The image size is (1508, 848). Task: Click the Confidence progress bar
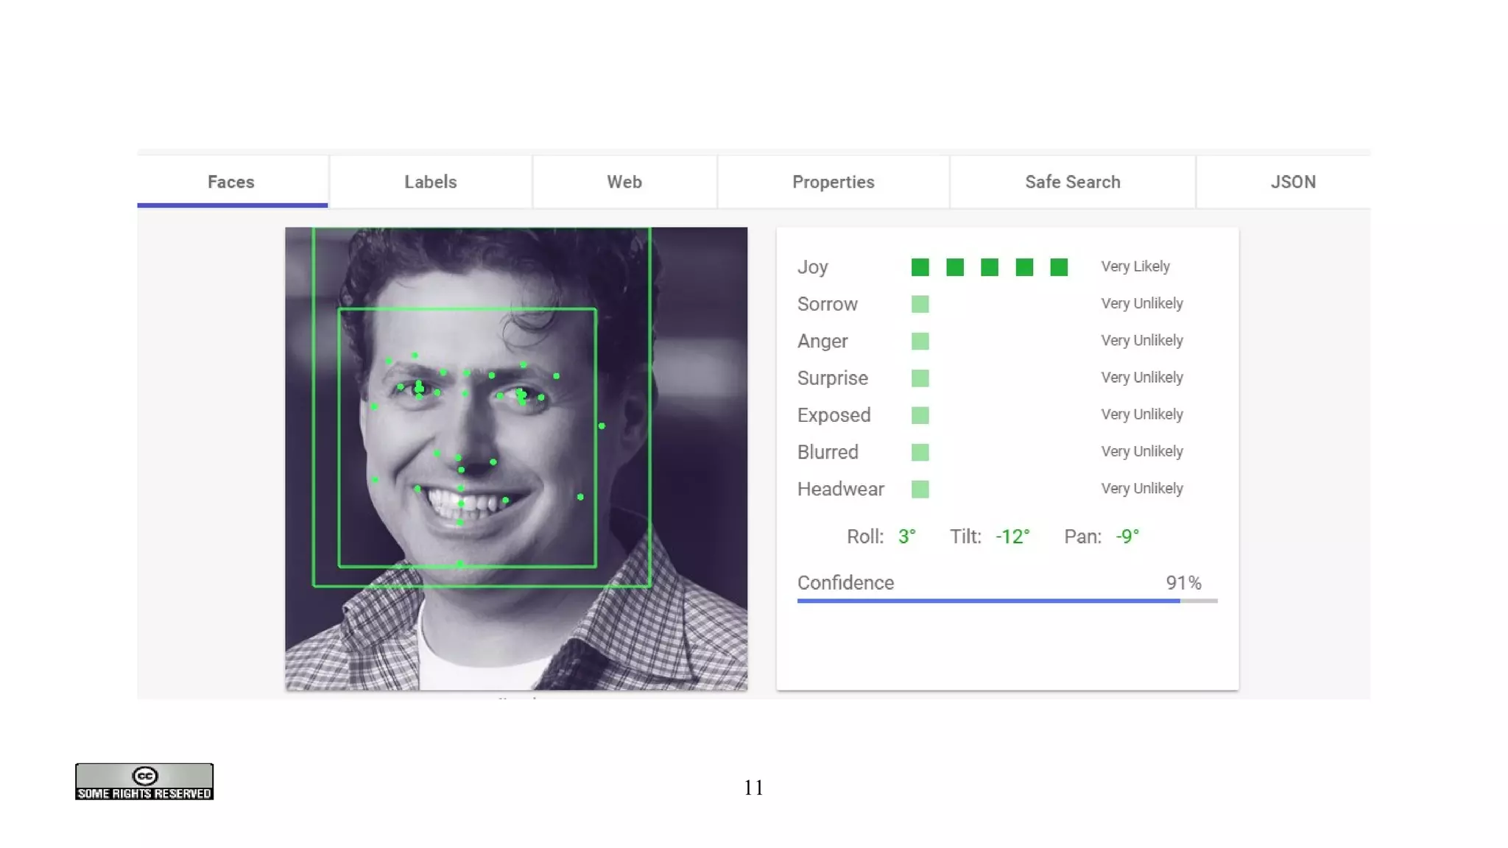pyautogui.click(x=1007, y=601)
